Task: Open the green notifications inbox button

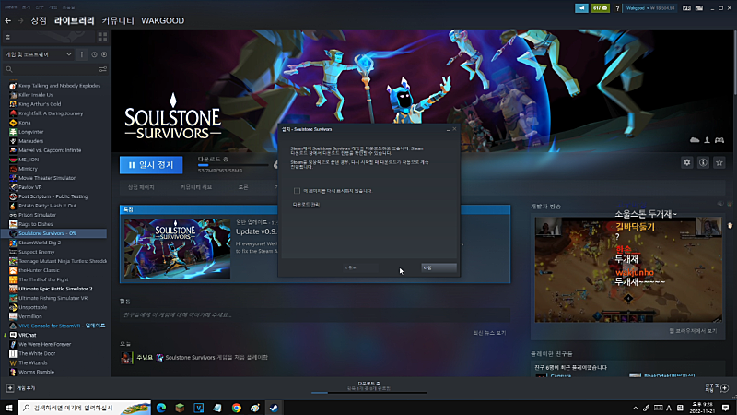Action: 601,8
